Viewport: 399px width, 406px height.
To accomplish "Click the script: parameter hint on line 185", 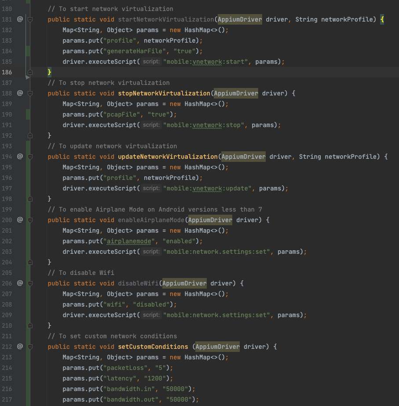I will (151, 62).
